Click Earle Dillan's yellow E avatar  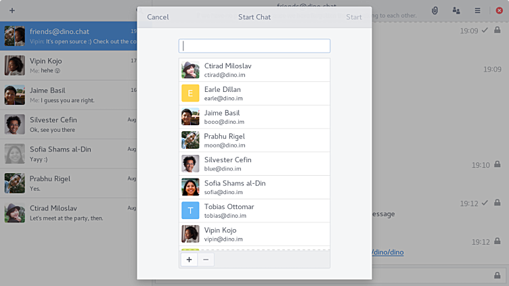[x=190, y=93]
